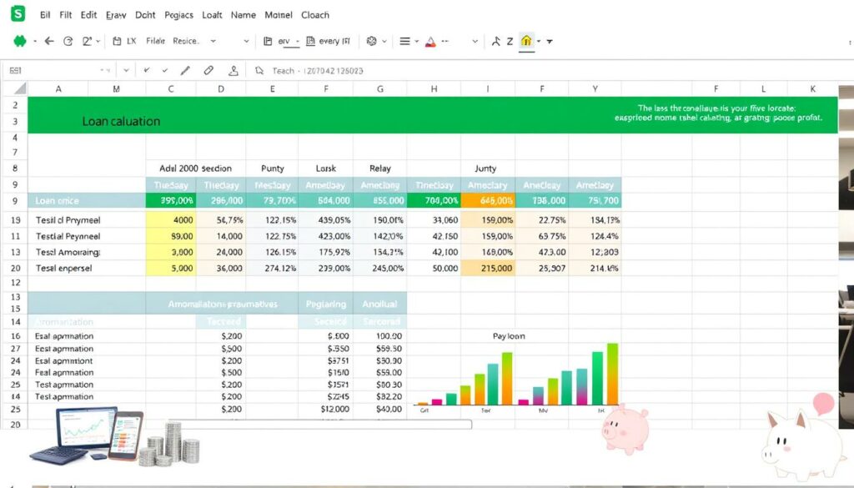The image size is (854, 488).
Task: Expand the 'Reoice.' dropdown
Action: (213, 41)
